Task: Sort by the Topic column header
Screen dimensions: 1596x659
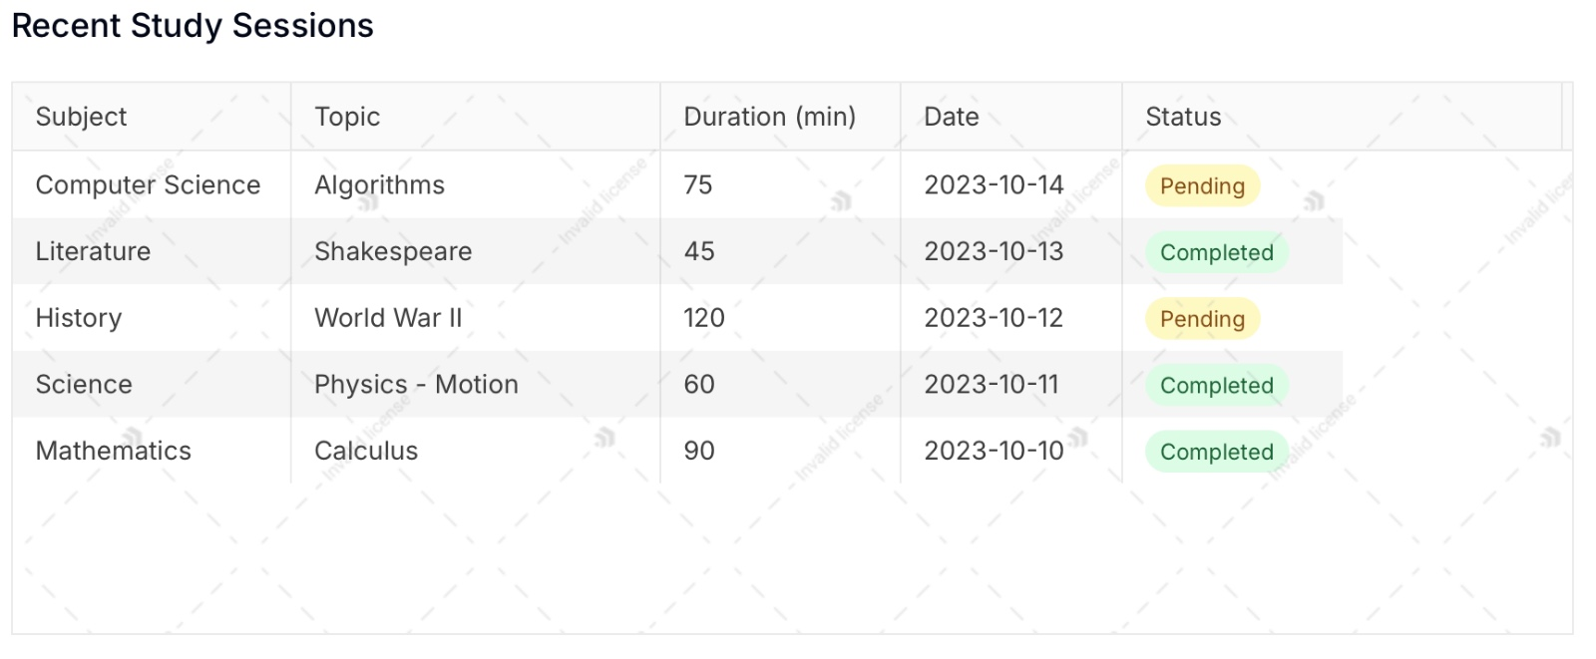Action: [x=476, y=117]
